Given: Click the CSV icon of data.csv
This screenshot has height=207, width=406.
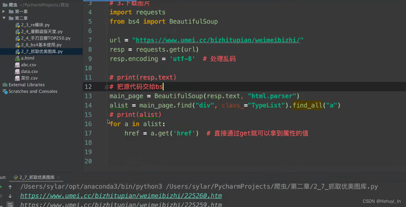Looking at the screenshot, I should tap(18, 72).
